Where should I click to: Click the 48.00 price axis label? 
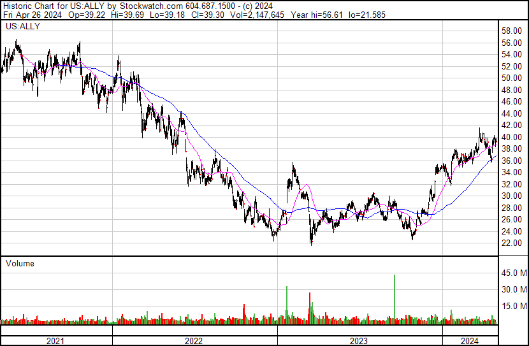[511, 90]
